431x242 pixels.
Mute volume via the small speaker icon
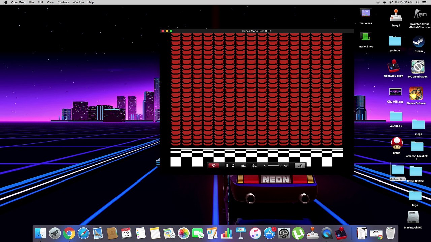[x=265, y=166]
